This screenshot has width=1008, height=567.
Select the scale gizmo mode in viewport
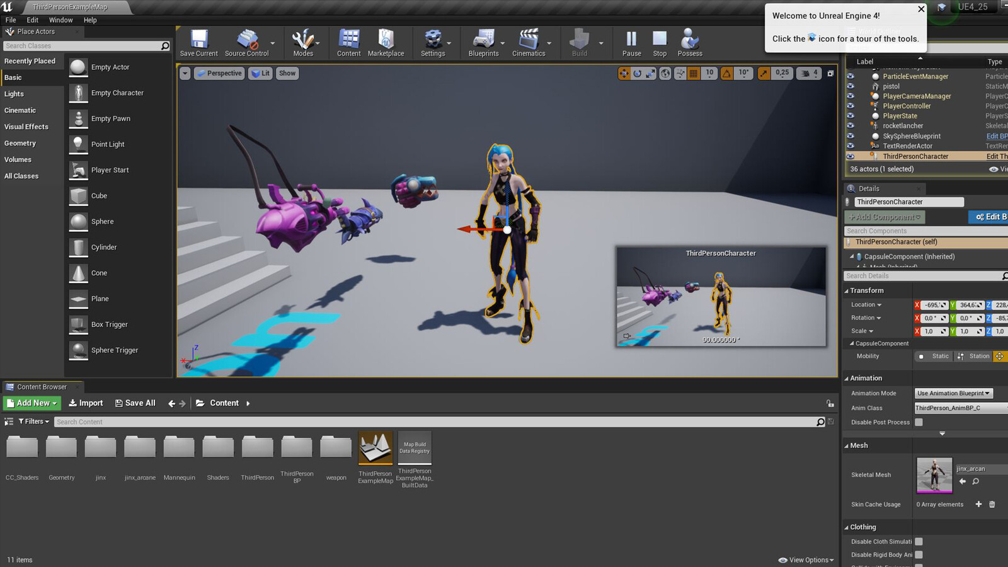pyautogui.click(x=650, y=73)
